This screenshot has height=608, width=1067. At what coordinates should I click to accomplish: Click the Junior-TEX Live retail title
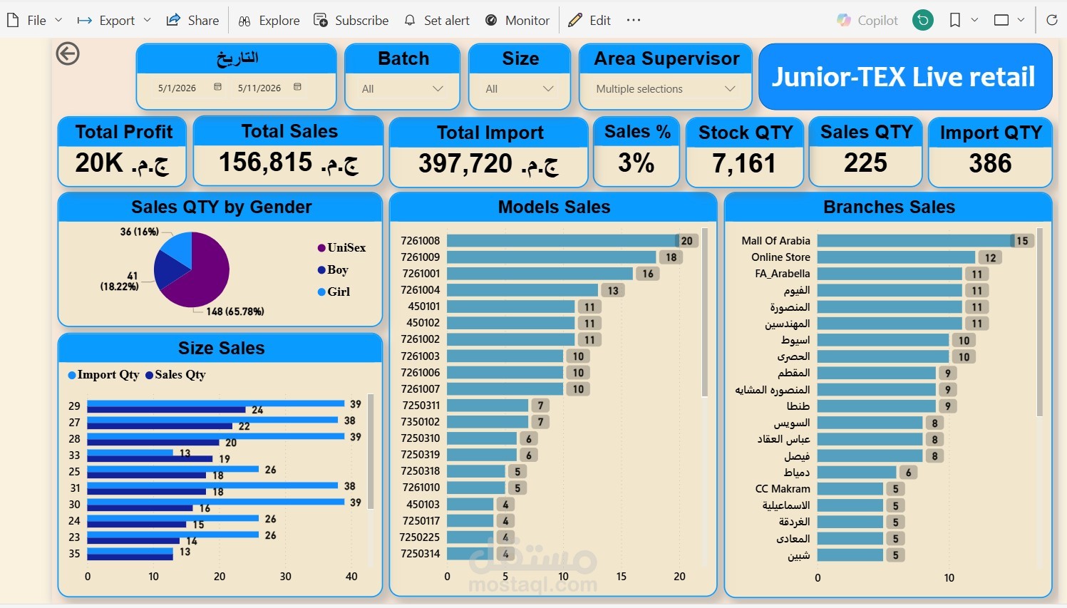tap(904, 77)
